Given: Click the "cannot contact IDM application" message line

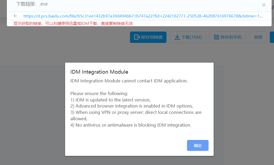Looking at the screenshot, I should click(129, 81).
